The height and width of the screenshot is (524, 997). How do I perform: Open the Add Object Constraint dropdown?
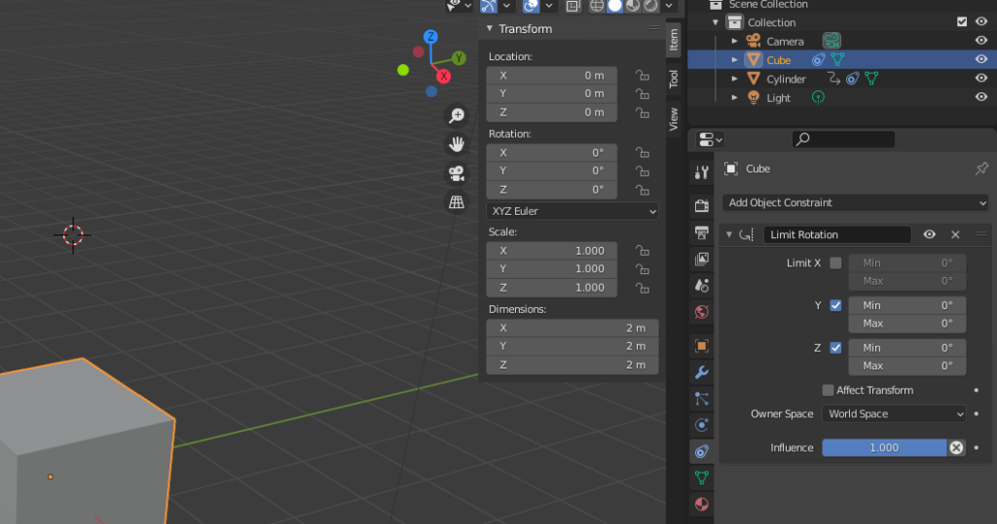tap(855, 203)
